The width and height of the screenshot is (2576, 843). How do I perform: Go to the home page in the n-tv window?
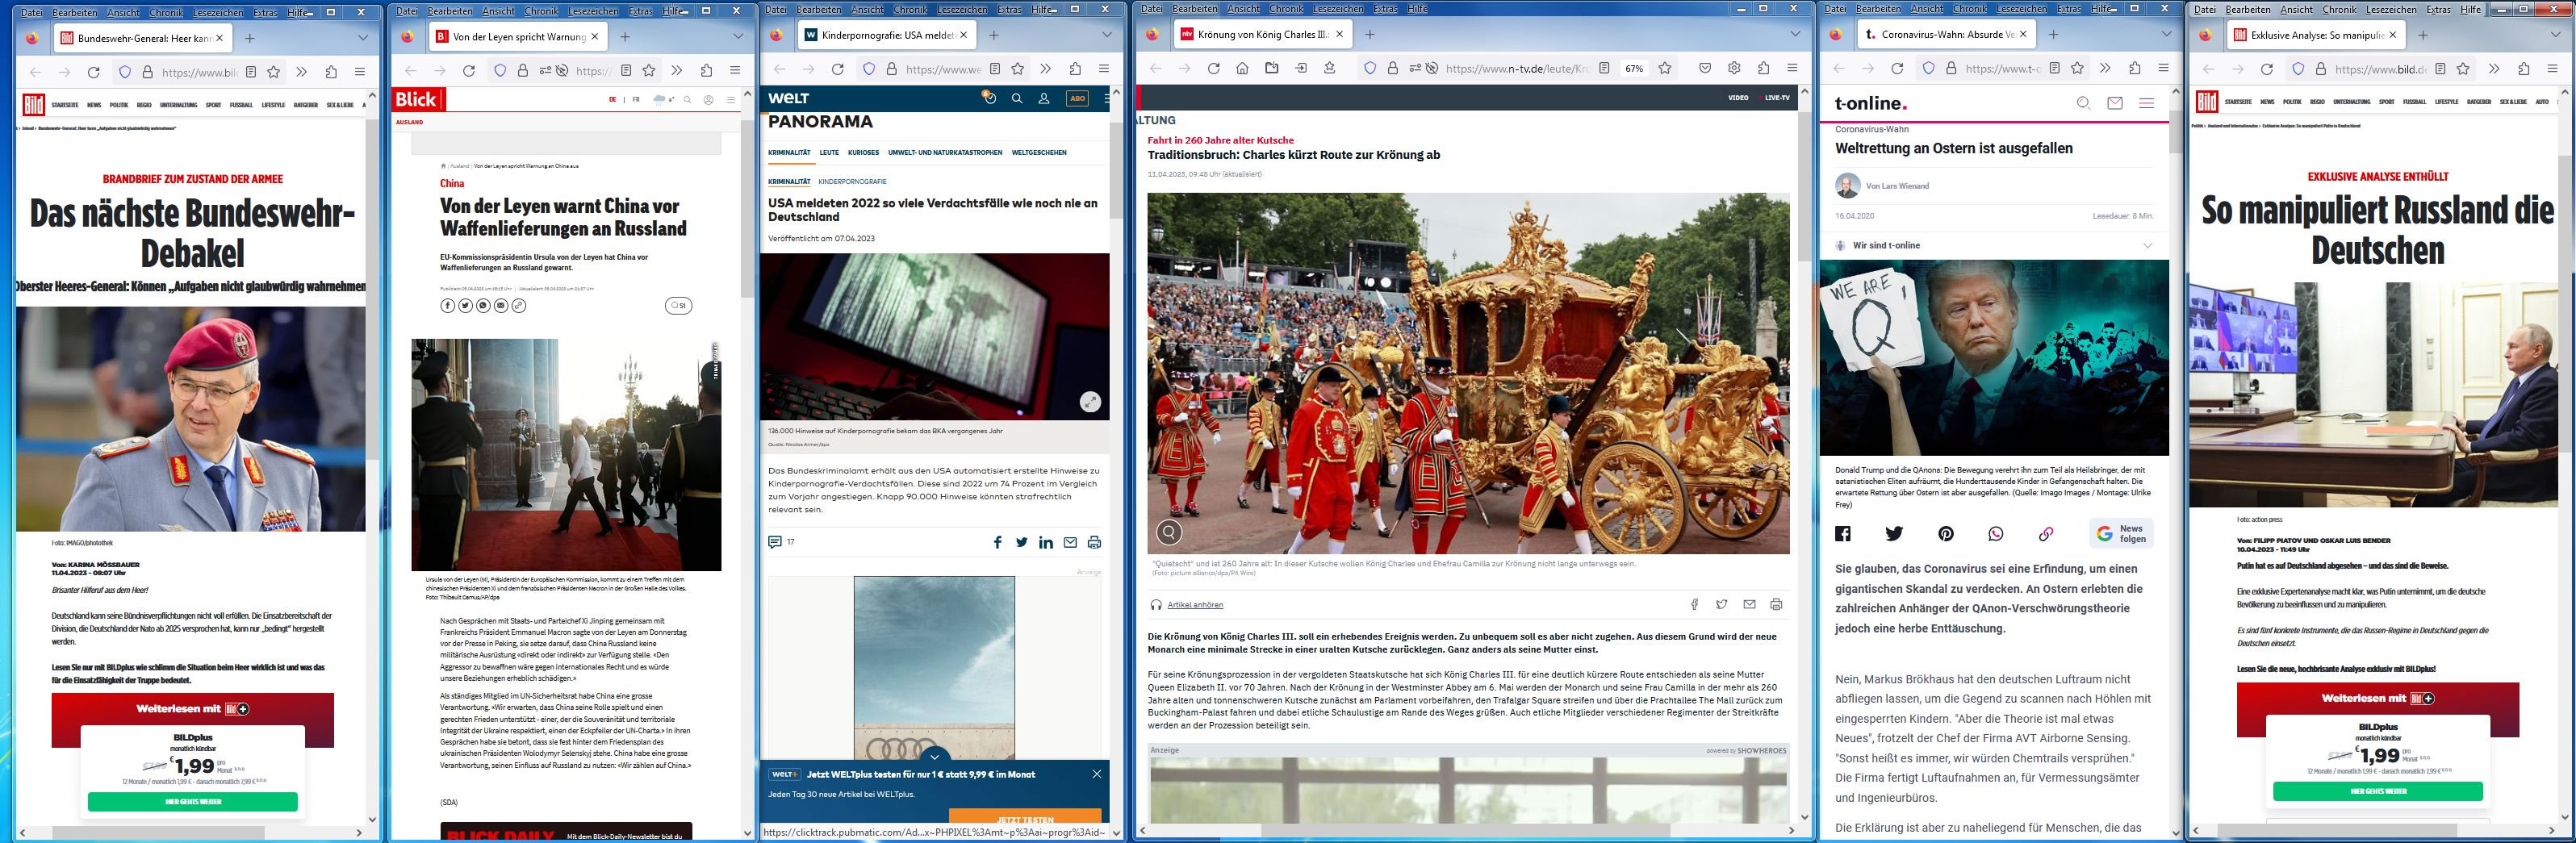[1242, 68]
